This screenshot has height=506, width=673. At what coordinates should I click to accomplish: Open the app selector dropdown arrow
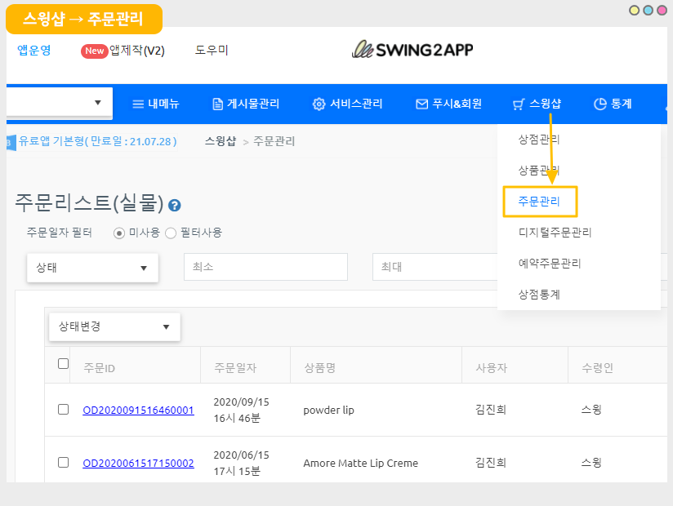point(98,103)
